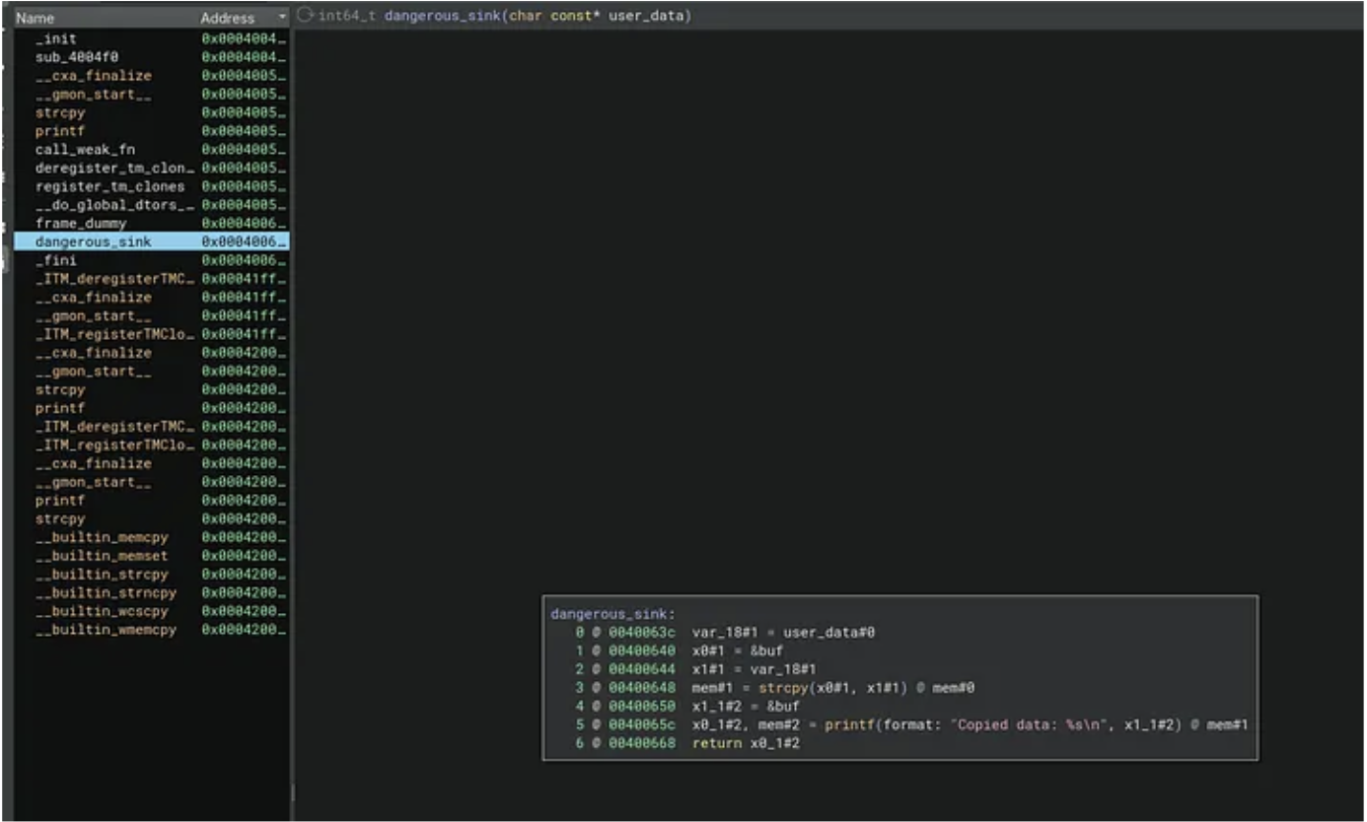This screenshot has width=1367, height=822.
Task: Click the circular arrow icon before int64_t
Action: point(305,16)
